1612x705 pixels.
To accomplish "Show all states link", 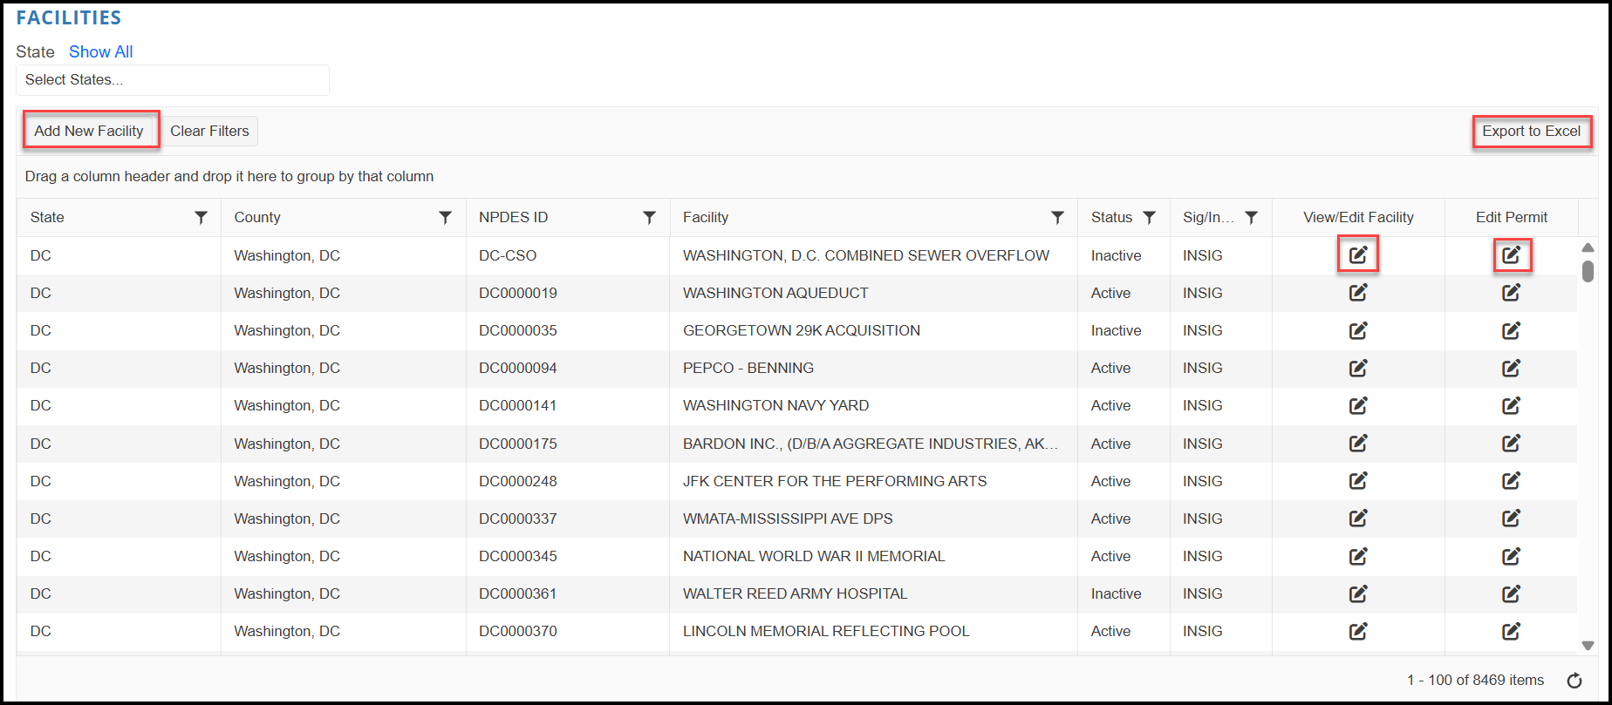I will click(x=101, y=51).
